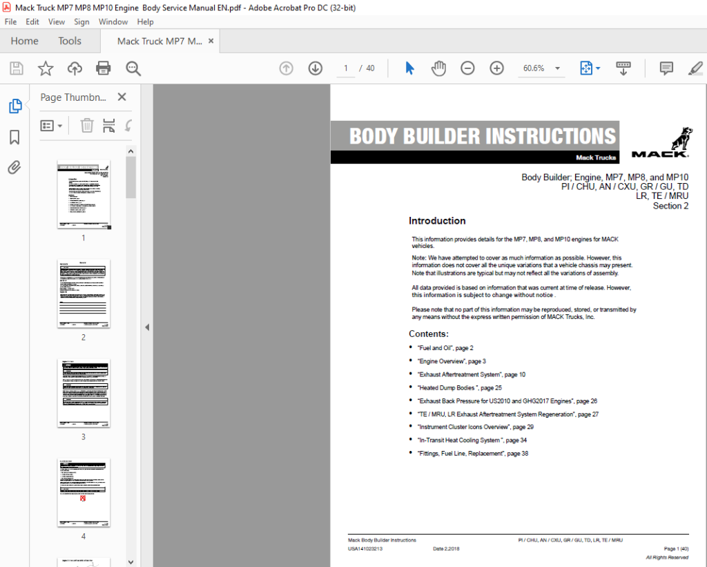Collapse the navigation pane with side arrow

click(147, 327)
